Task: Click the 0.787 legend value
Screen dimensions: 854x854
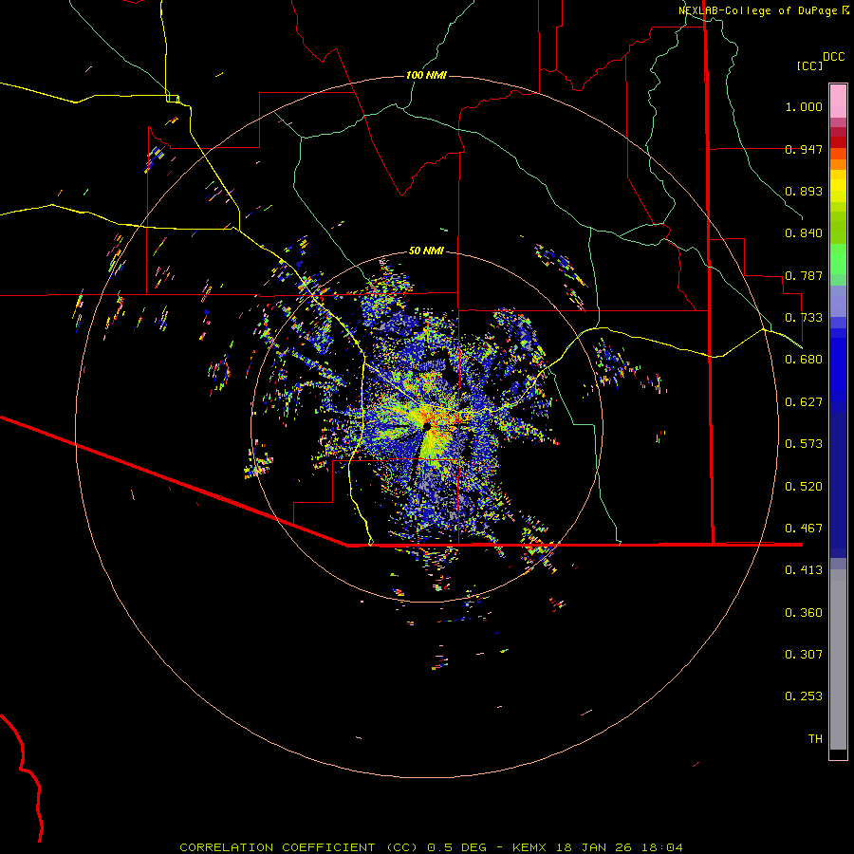Action: pos(804,275)
